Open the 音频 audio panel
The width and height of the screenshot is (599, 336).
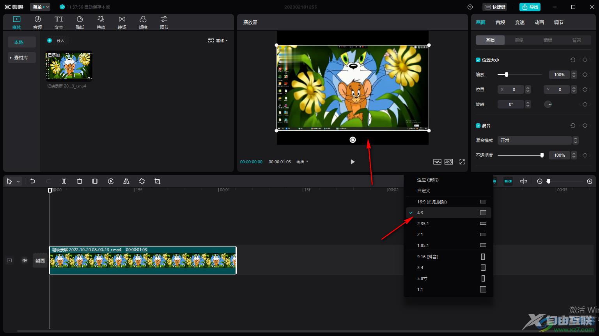(37, 23)
